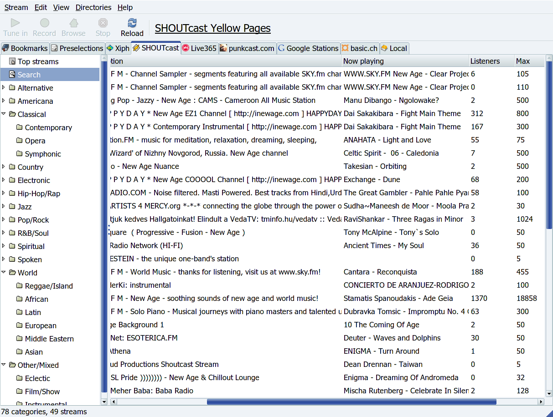The image size is (553, 417).
Task: Expand the Electronic category arrow
Action: pos(4,180)
